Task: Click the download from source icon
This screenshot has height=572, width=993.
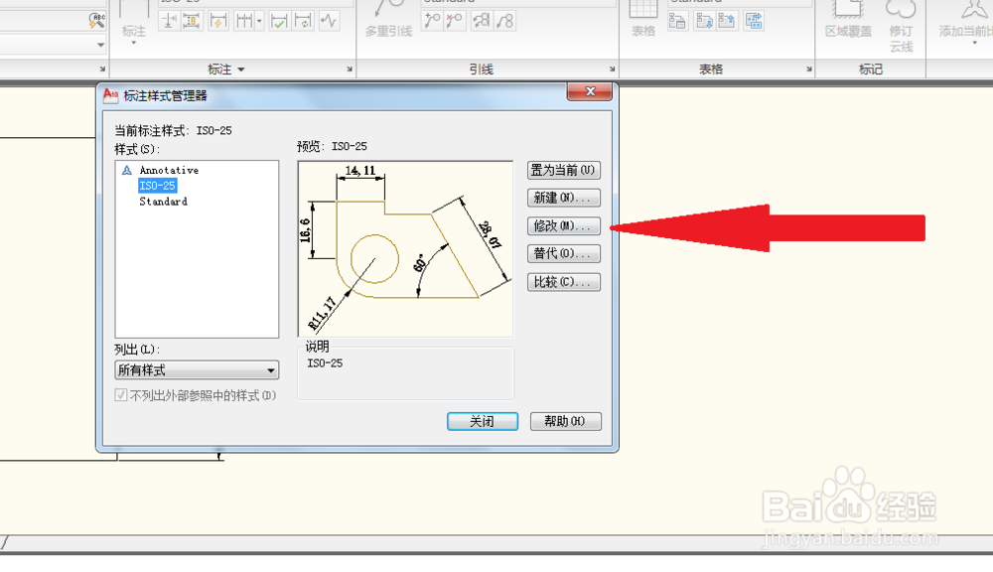Action: point(704,21)
